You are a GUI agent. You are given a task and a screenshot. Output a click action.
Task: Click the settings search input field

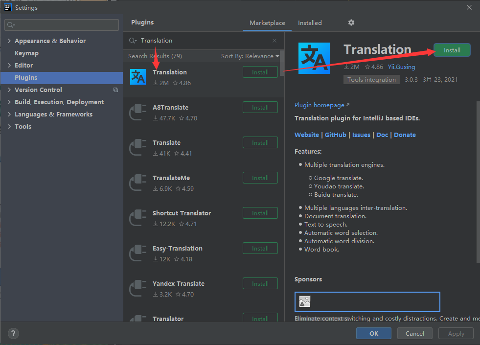pyautogui.click(x=62, y=25)
